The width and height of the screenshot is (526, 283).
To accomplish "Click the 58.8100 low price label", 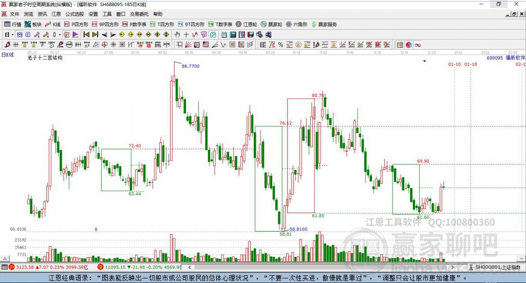I will pyautogui.click(x=298, y=229).
